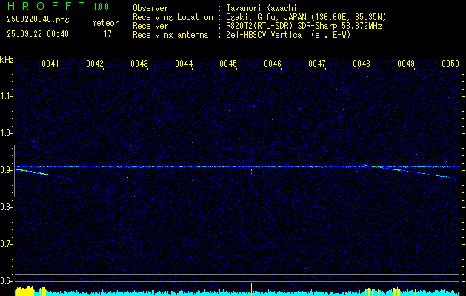This screenshot has width=466, height=296.
Task: Click the 0046 time marker
Action: pyautogui.click(x=273, y=64)
